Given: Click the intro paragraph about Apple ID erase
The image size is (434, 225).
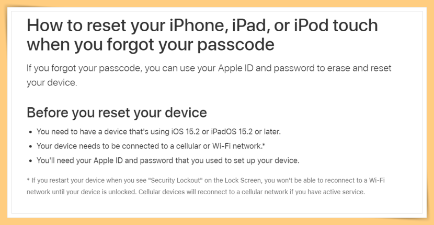Looking at the screenshot, I should pos(209,76).
